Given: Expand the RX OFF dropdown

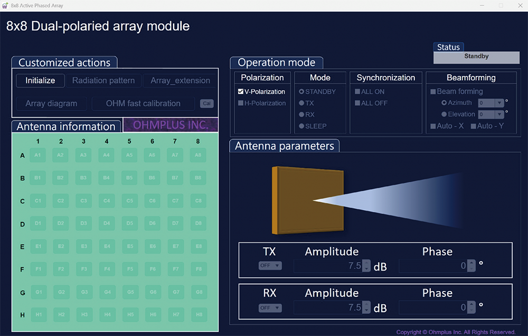Looking at the screenshot, I should point(270,308).
